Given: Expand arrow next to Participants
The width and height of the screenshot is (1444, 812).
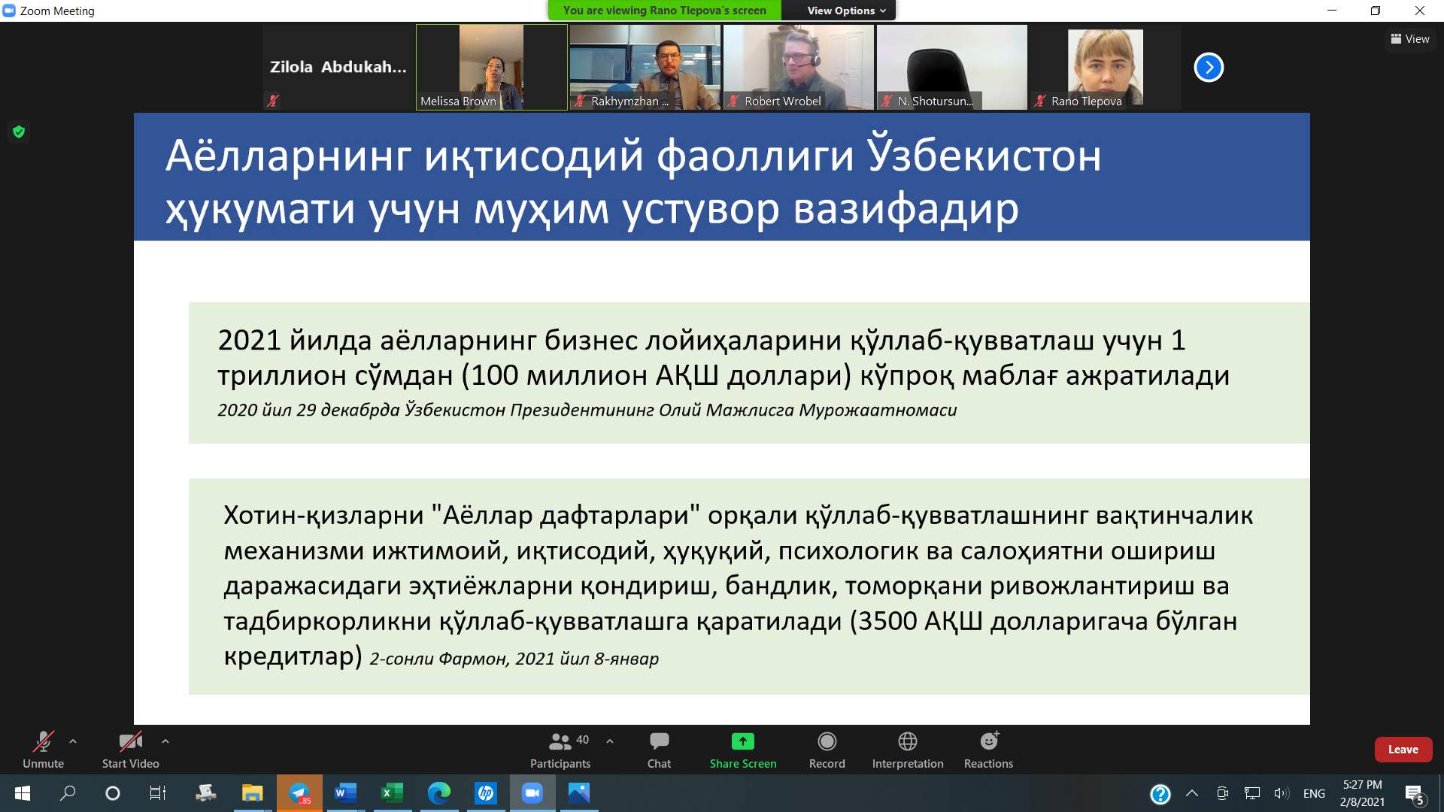Looking at the screenshot, I should (x=610, y=741).
